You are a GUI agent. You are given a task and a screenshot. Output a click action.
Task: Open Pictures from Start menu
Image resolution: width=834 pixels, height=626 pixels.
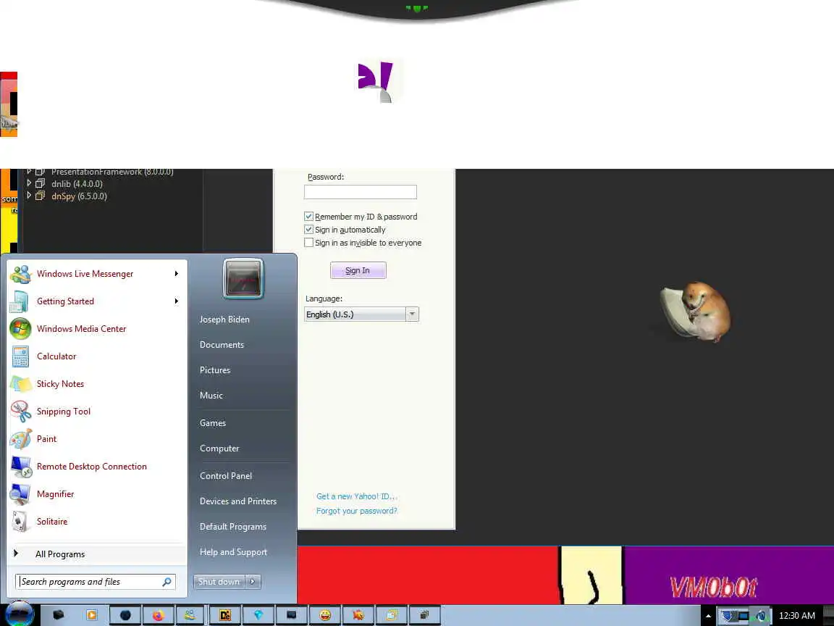[x=215, y=370]
